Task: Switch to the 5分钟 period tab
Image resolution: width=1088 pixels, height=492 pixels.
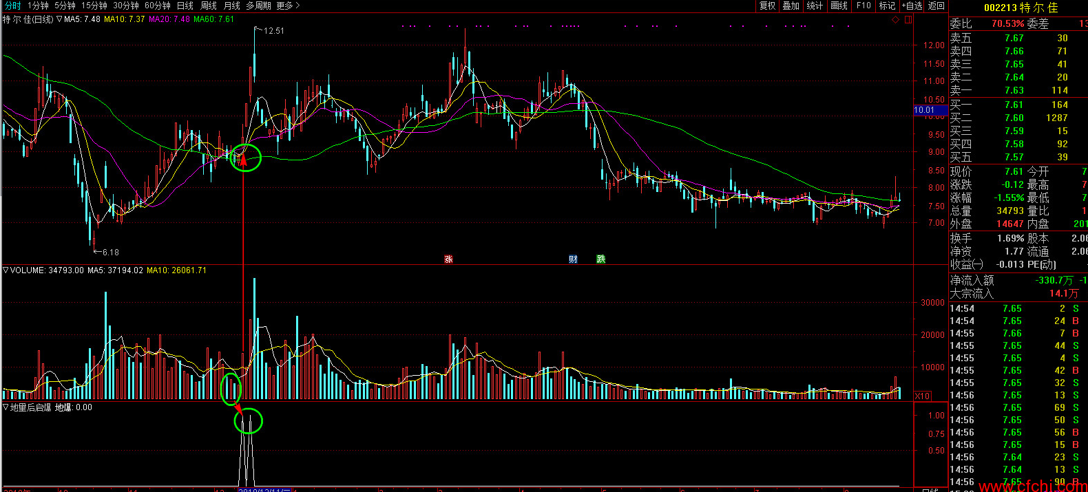Action: 65,6
